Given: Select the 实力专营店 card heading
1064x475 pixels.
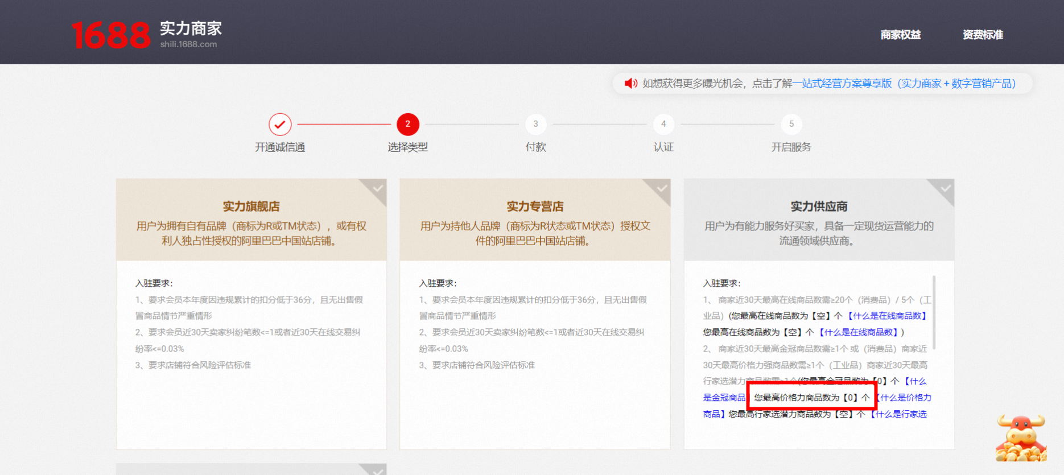Looking at the screenshot, I should [x=535, y=206].
